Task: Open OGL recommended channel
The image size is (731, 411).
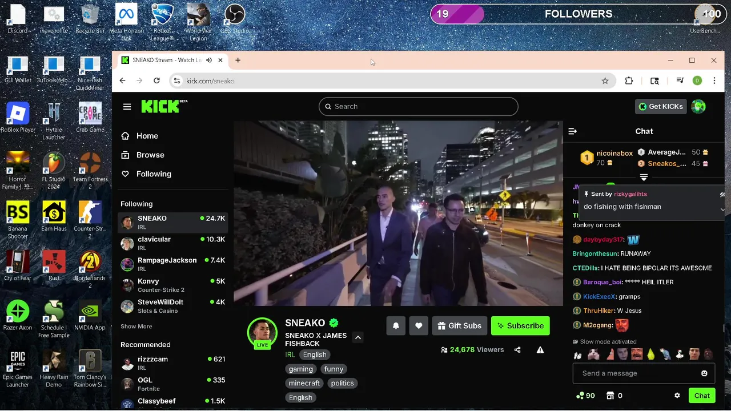Action: coord(173,384)
